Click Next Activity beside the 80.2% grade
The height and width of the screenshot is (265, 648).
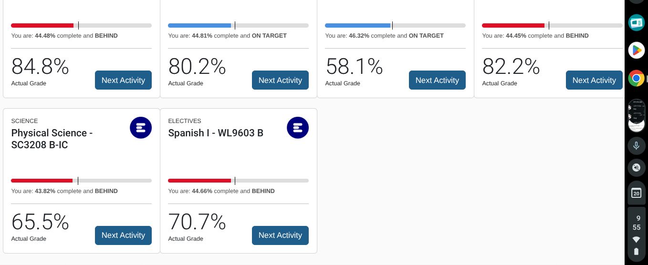280,80
